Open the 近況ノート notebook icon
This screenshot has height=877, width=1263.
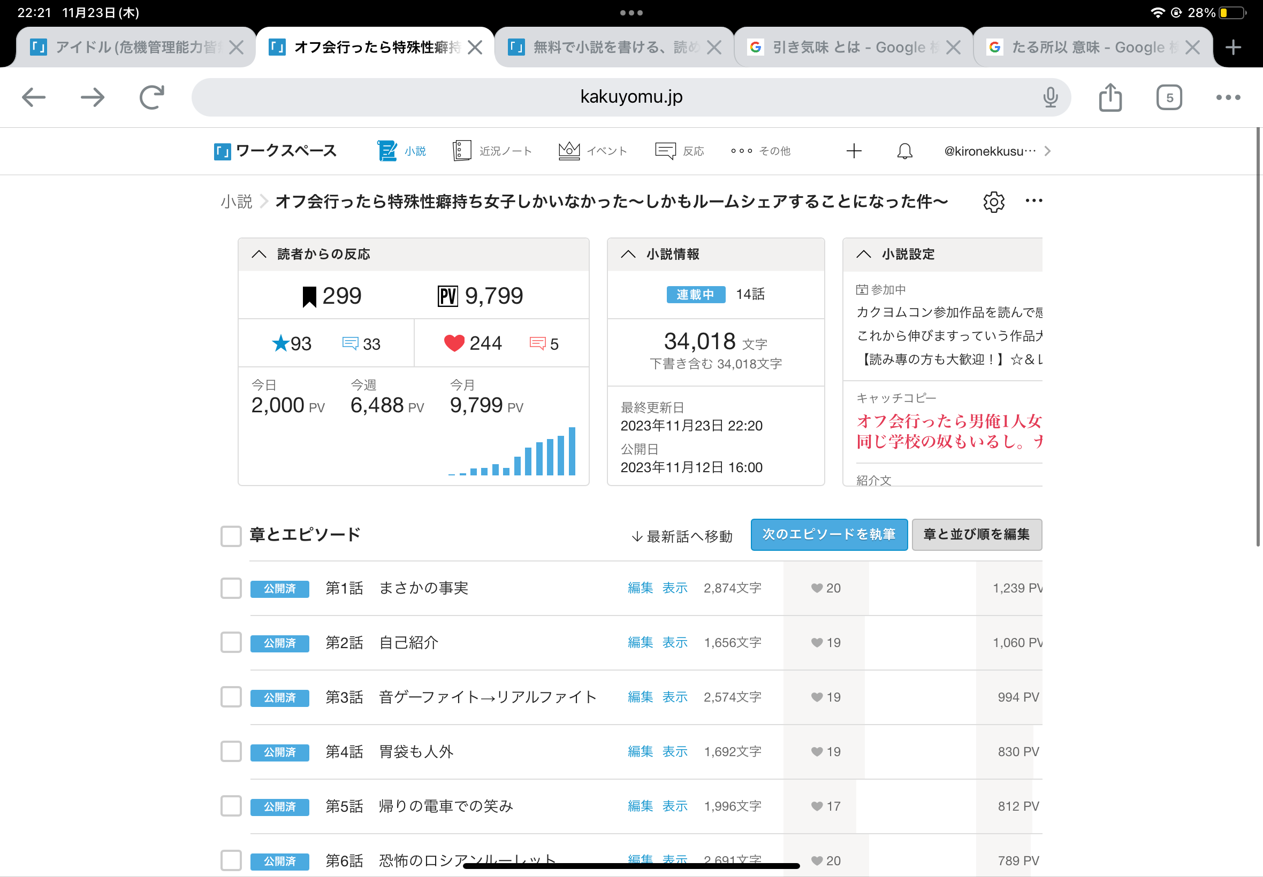click(x=462, y=151)
